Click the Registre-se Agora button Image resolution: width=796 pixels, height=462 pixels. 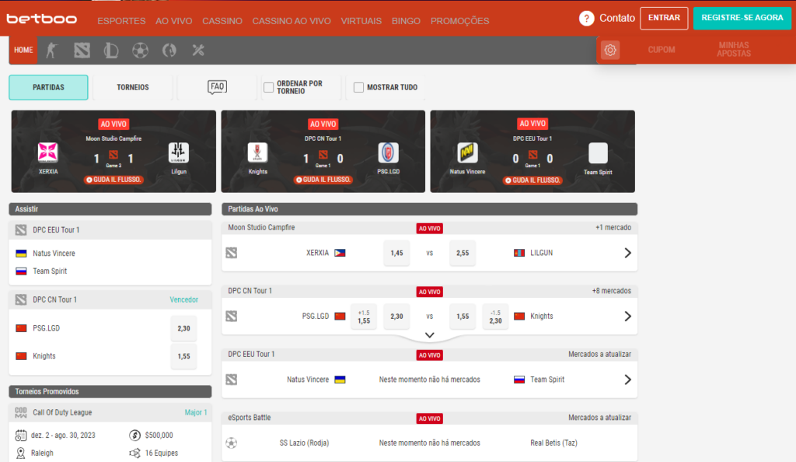click(x=742, y=18)
